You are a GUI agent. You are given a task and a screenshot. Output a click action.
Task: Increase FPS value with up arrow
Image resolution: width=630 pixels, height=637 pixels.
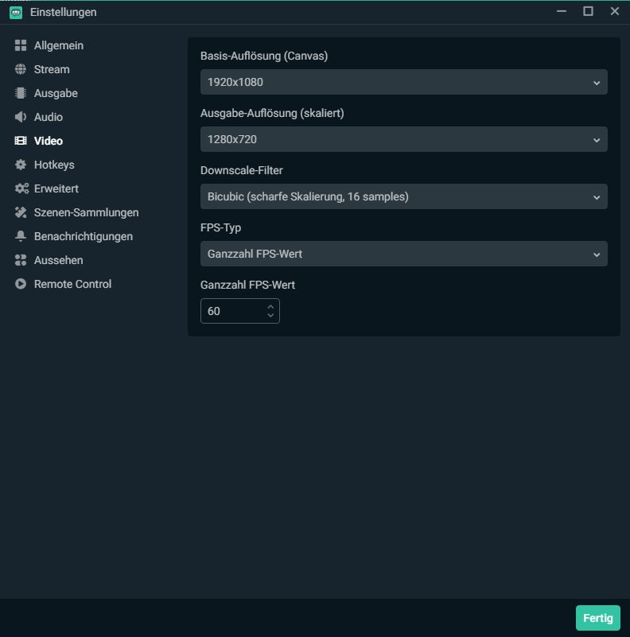click(x=270, y=306)
